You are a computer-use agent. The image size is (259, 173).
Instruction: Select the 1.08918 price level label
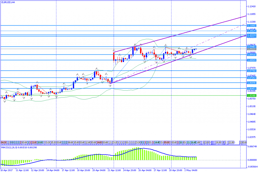252,54
